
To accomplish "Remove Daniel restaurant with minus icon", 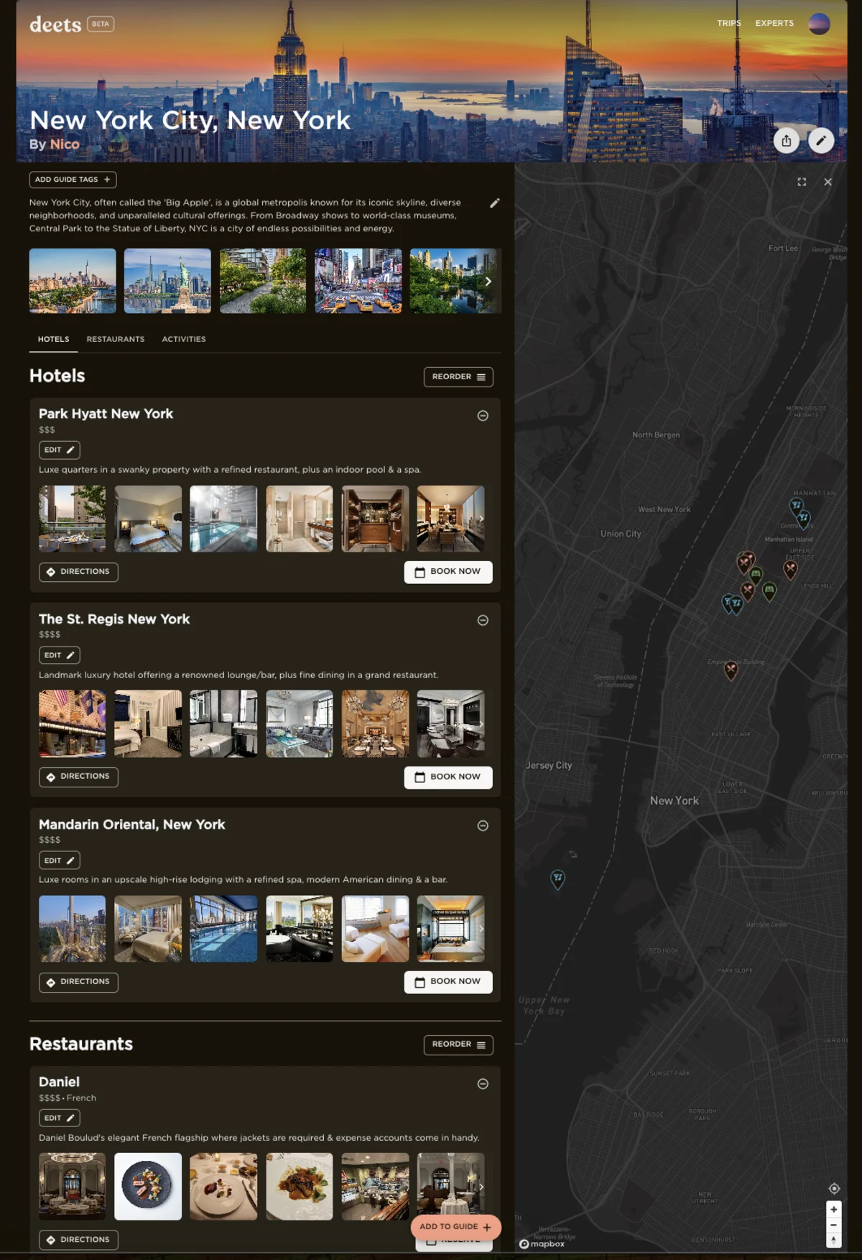I will tap(483, 1083).
